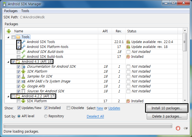This screenshot has width=192, height=137.
Task: Check the Tools group checkbox
Action: pos(13,37)
